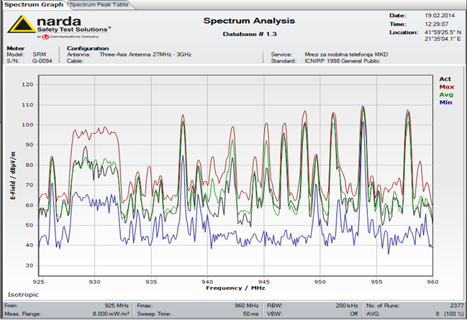Image resolution: width=467 pixels, height=320 pixels.
Task: Select the Spectrum Graph tab
Action: [x=33, y=4]
